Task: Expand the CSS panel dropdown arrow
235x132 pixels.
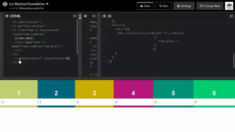Action: tap(94, 16)
